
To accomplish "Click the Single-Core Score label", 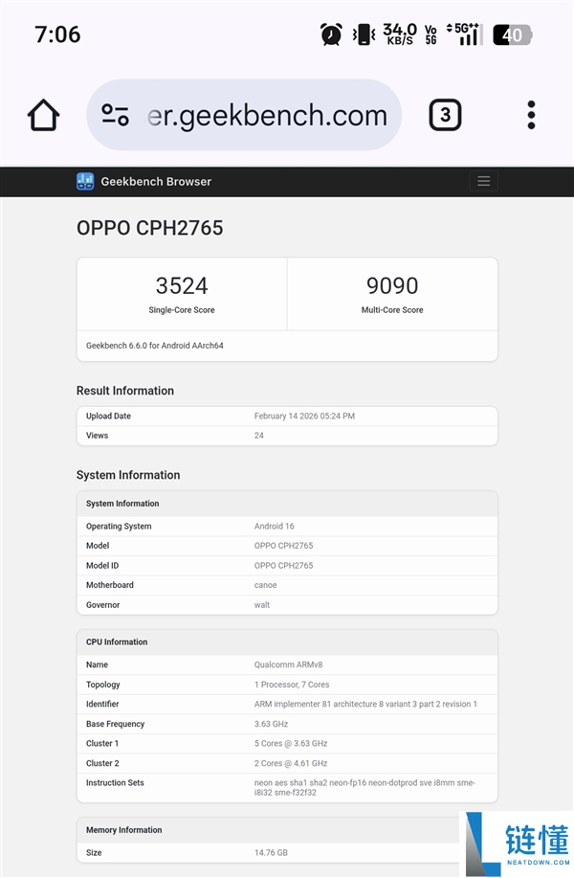I will (182, 309).
